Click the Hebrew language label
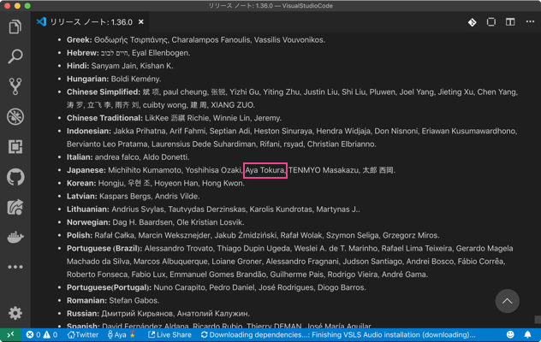The image size is (541, 342). coord(83,53)
